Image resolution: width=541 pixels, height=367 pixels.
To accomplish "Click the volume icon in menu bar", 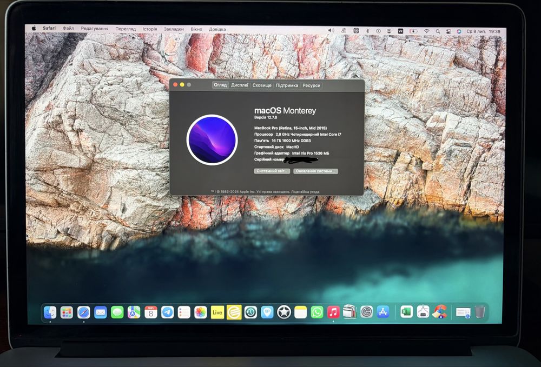I will pyautogui.click(x=331, y=31).
